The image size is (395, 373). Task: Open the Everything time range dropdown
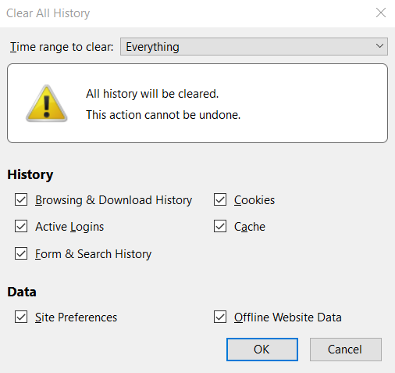(x=254, y=47)
